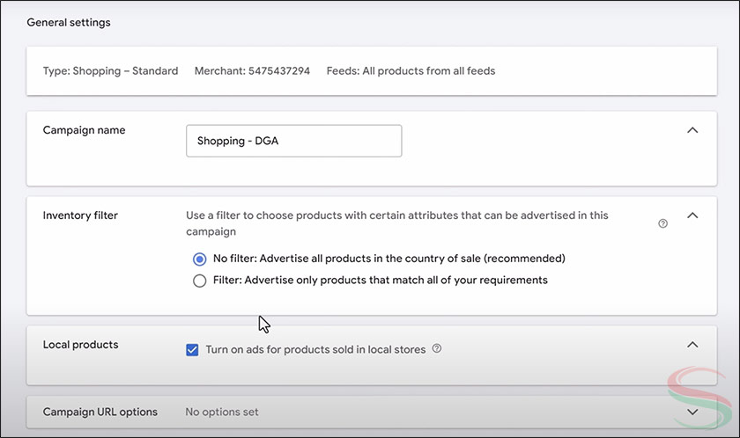Expand the Campaign URL options section
The width and height of the screenshot is (740, 438).
692,412
